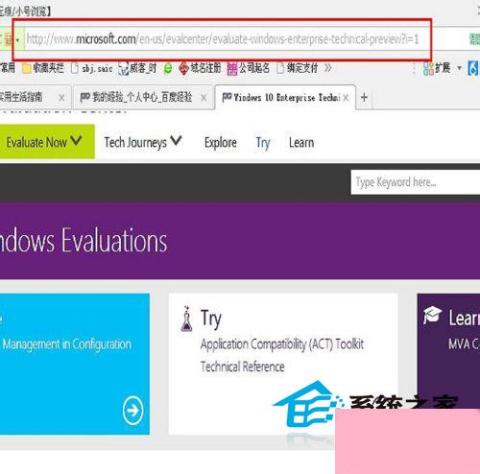Expand the dropdown arrow next to 扩展

[x=459, y=68]
